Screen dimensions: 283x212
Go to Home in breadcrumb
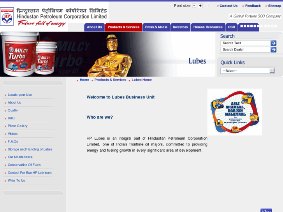[84, 80]
